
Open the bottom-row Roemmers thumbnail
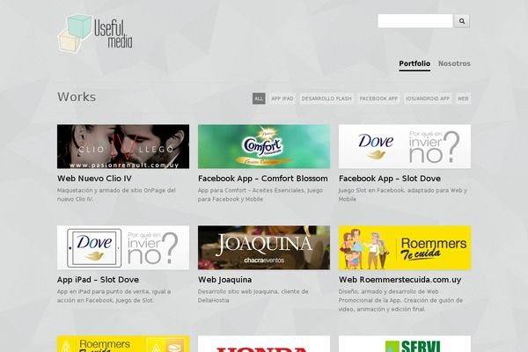(x=123, y=343)
